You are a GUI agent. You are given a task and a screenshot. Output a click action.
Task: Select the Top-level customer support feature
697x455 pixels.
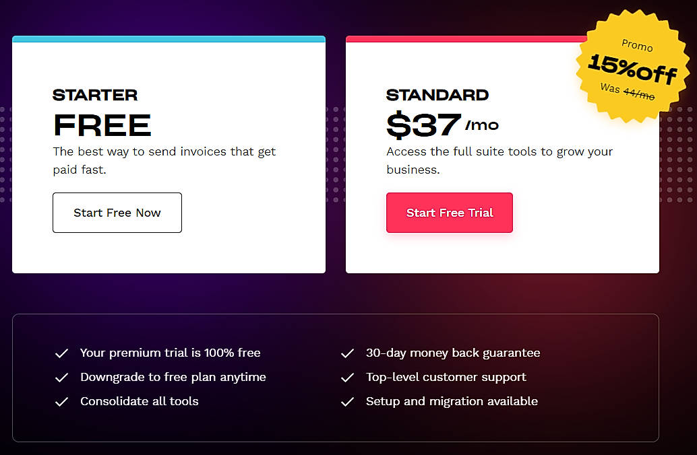(446, 377)
